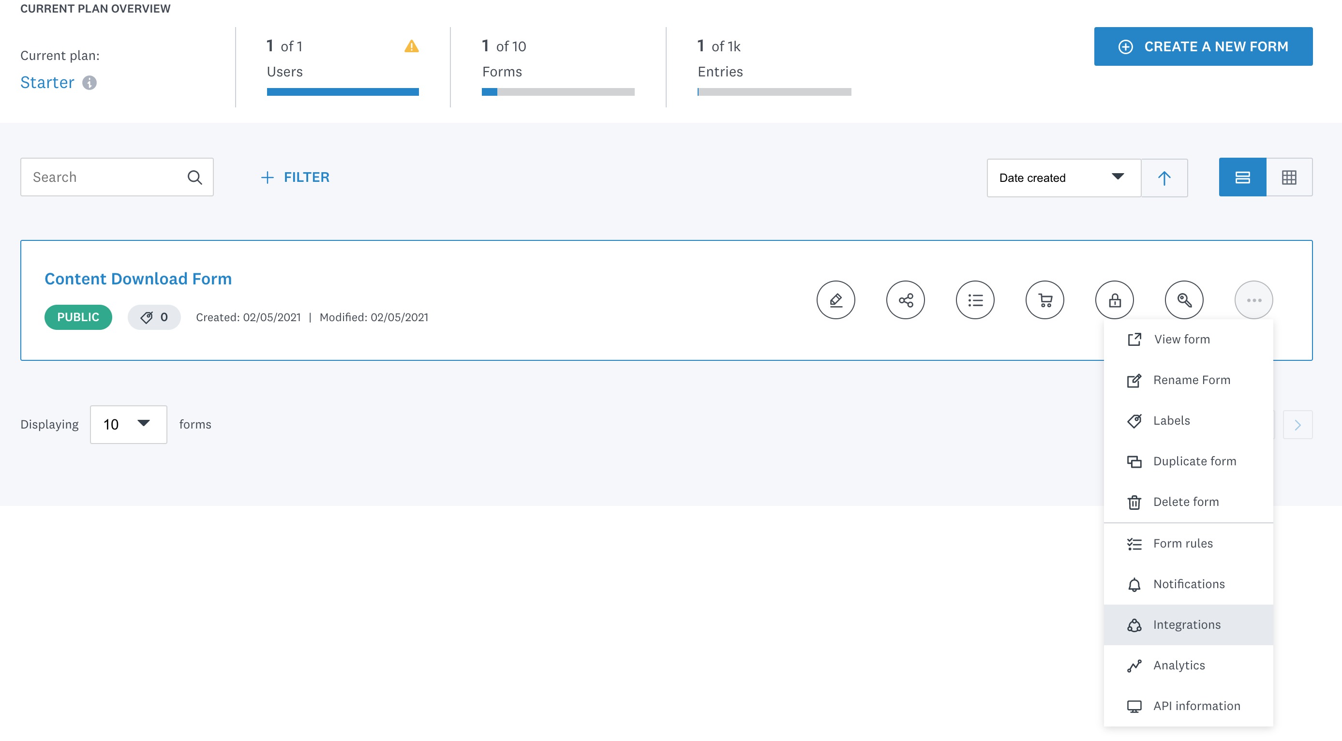Click the 'Modified: 02/05/2021' text
The height and width of the screenshot is (741, 1342).
(x=374, y=317)
